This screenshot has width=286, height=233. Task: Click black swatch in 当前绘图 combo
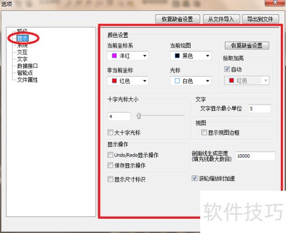177,55
